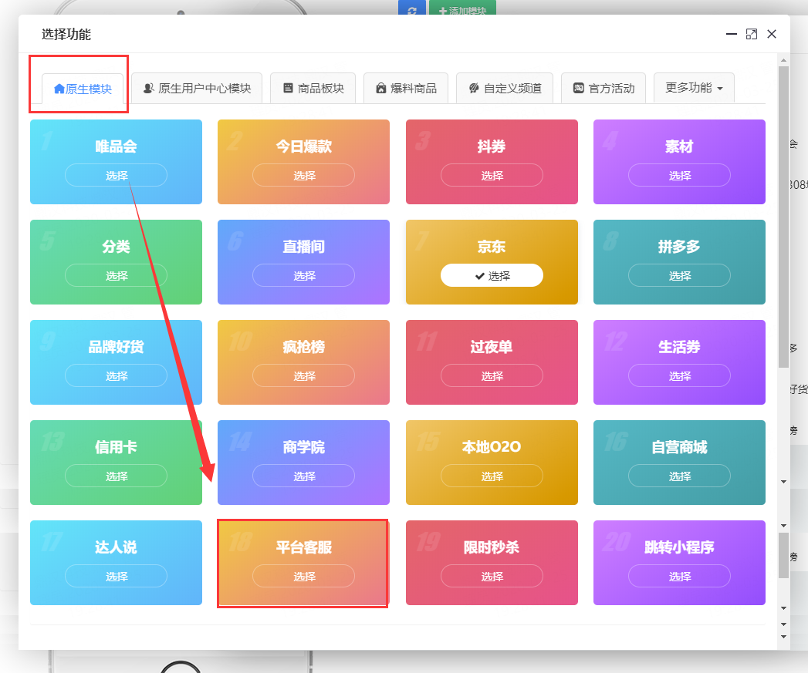The width and height of the screenshot is (808, 673).
Task: Select the 品牌好货 module
Action: pos(116,376)
